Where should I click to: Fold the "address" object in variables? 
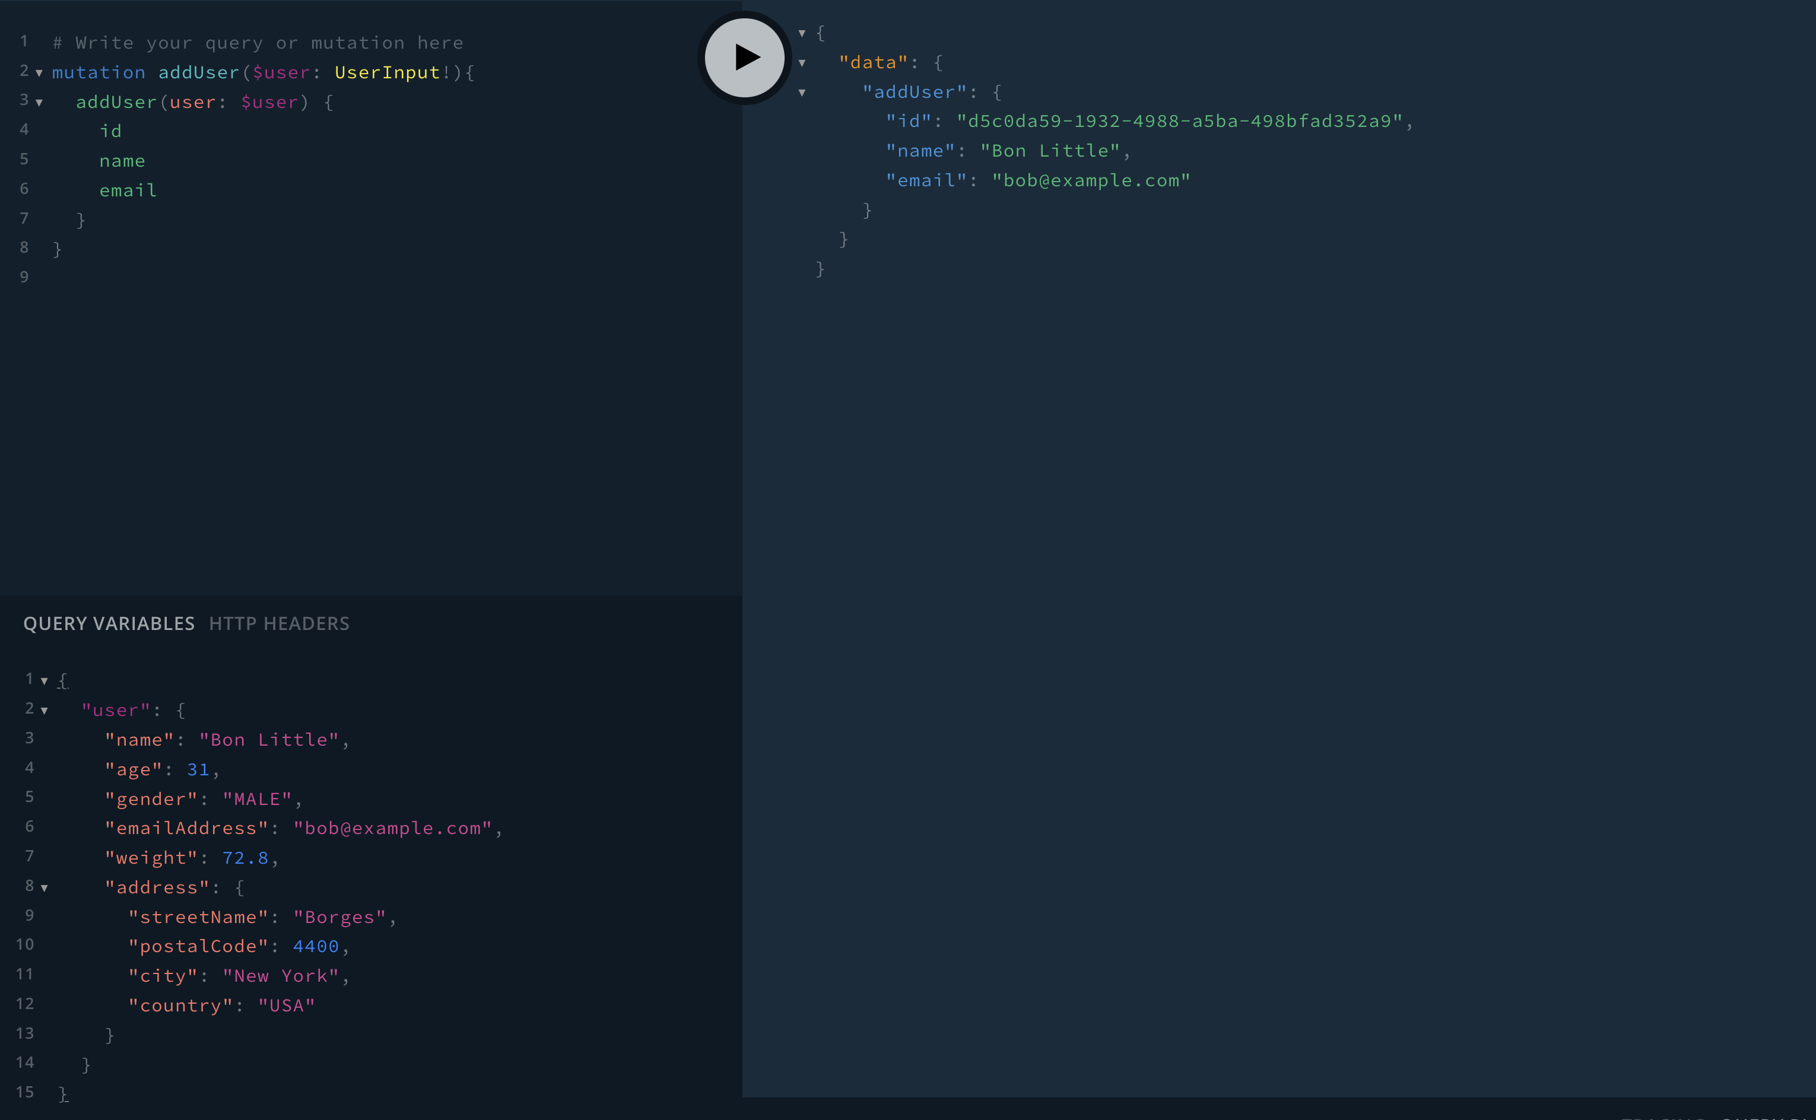coord(45,887)
